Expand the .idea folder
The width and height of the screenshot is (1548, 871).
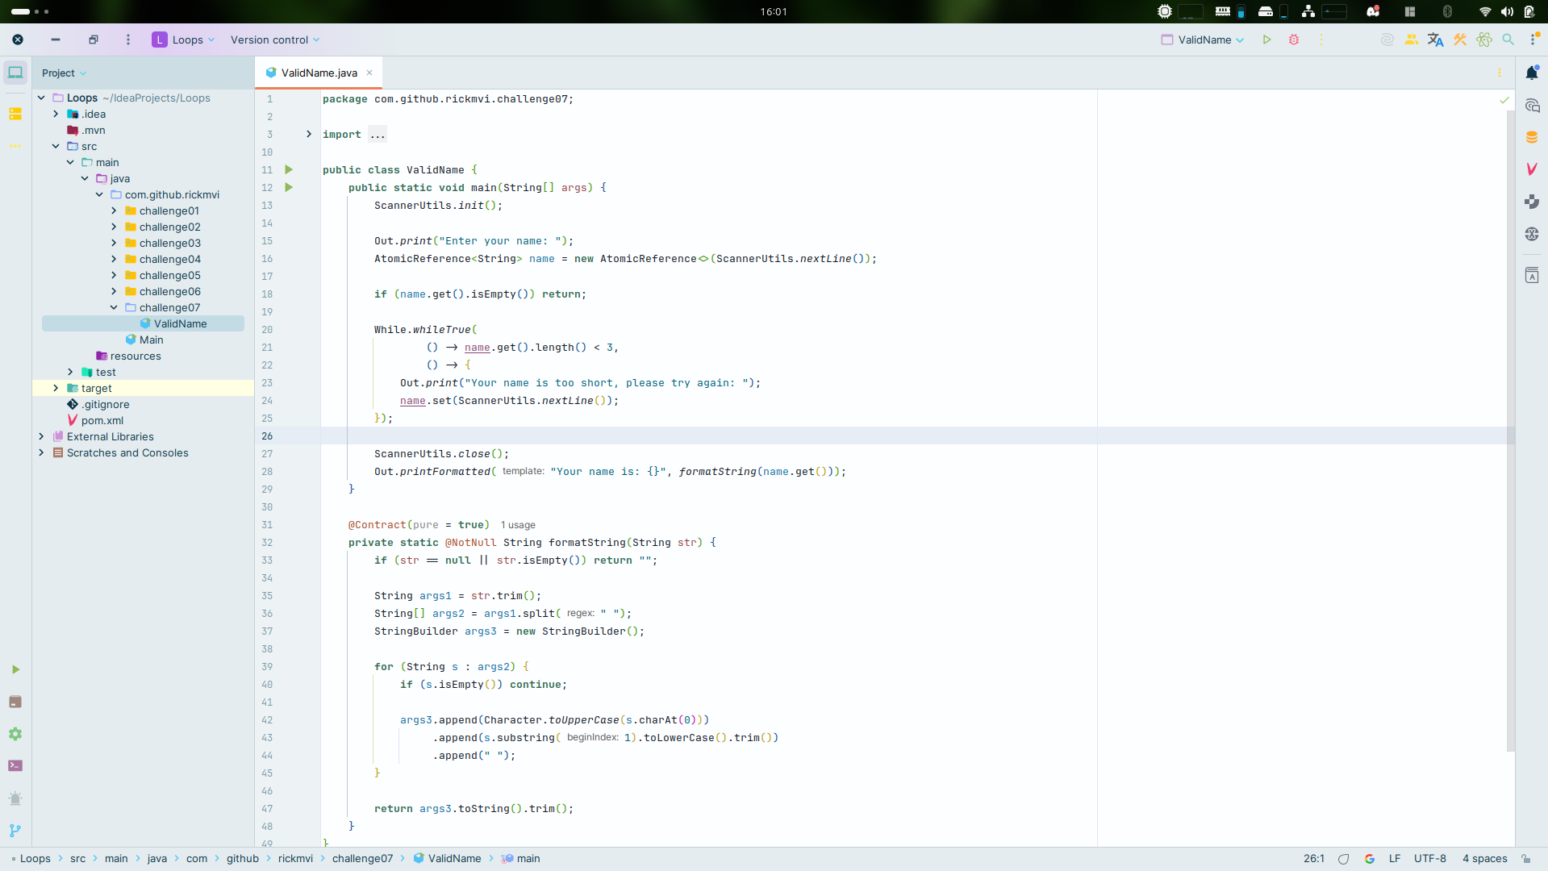click(x=56, y=114)
